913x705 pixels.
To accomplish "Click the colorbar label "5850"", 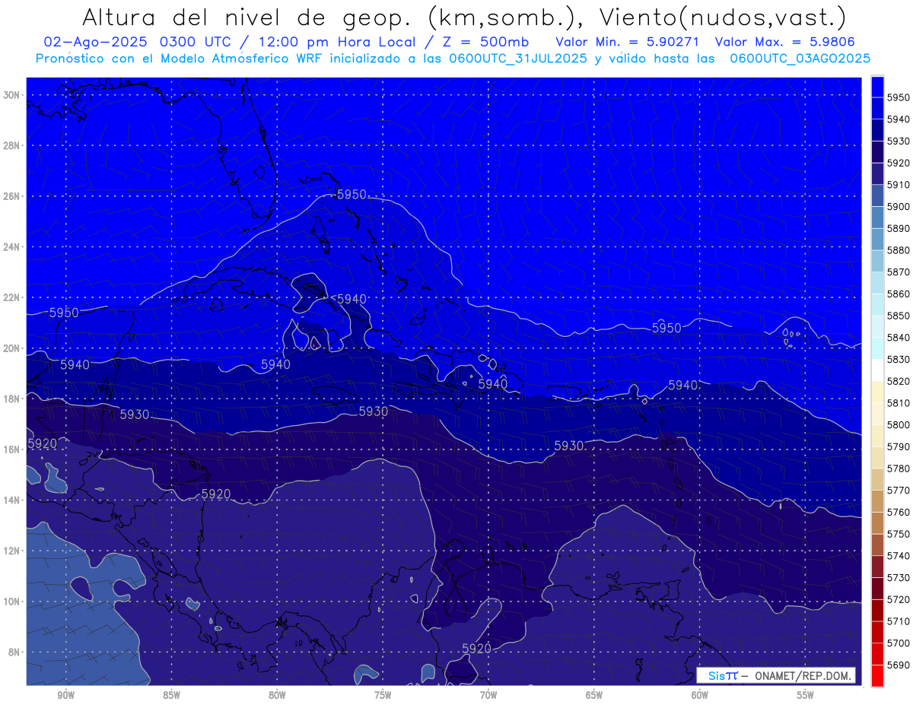I will click(898, 316).
